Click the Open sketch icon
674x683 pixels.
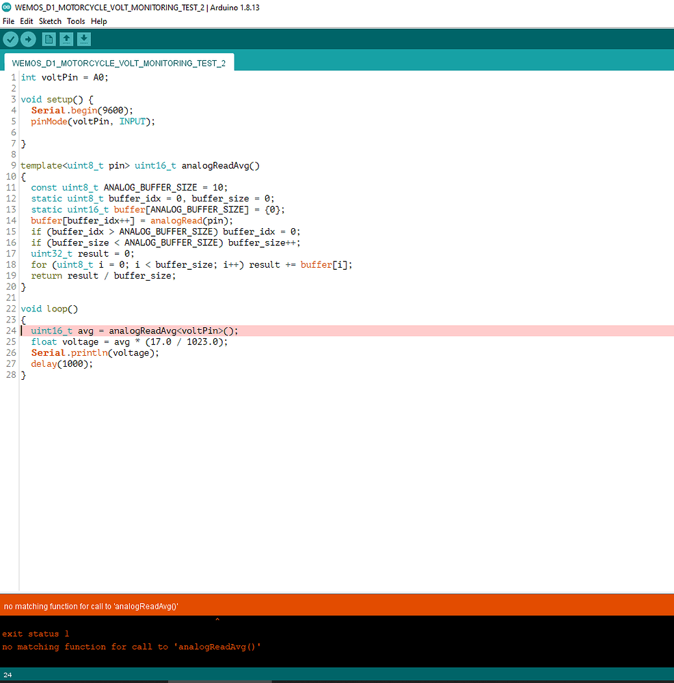click(x=66, y=39)
